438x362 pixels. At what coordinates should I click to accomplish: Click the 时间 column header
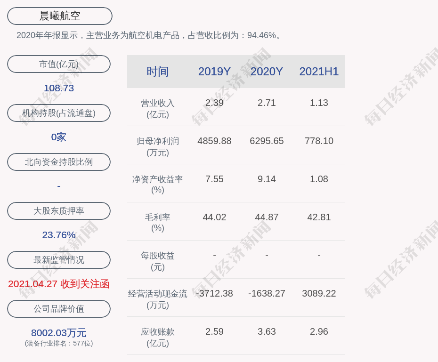[158, 72]
